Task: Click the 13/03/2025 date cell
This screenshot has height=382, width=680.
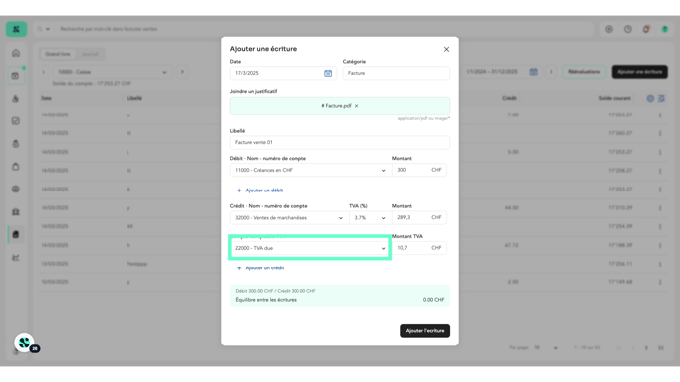Action: coord(54,264)
